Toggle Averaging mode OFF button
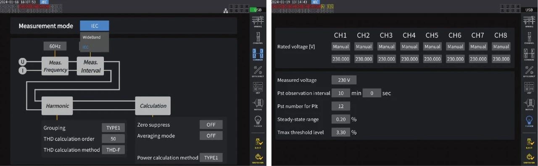538x166 pixels. pyautogui.click(x=211, y=135)
